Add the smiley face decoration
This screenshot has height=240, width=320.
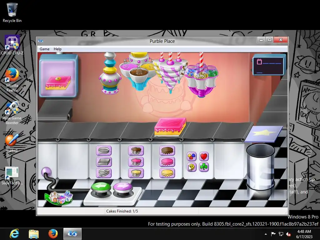coord(192,167)
